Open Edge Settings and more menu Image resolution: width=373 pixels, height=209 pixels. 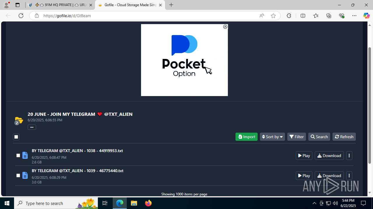pos(354,16)
